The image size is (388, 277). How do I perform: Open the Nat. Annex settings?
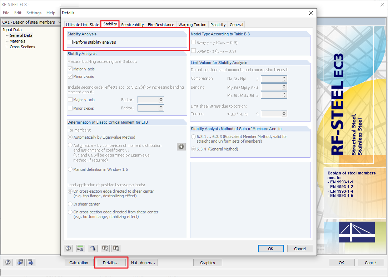pos(143,262)
